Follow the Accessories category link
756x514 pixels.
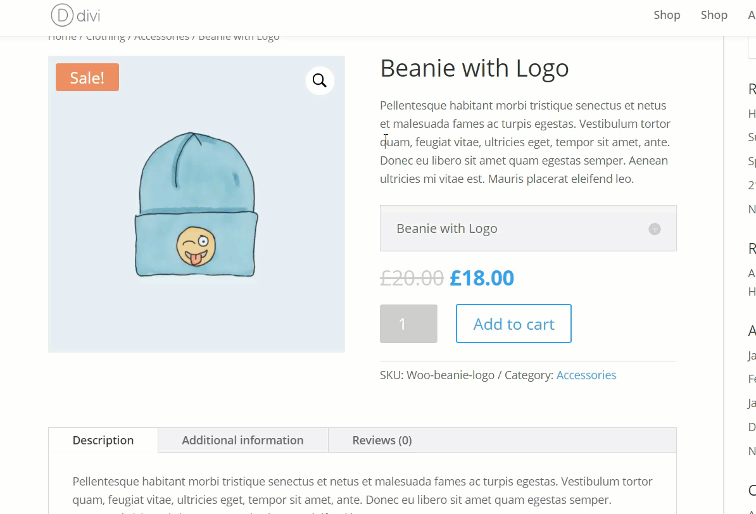(586, 375)
